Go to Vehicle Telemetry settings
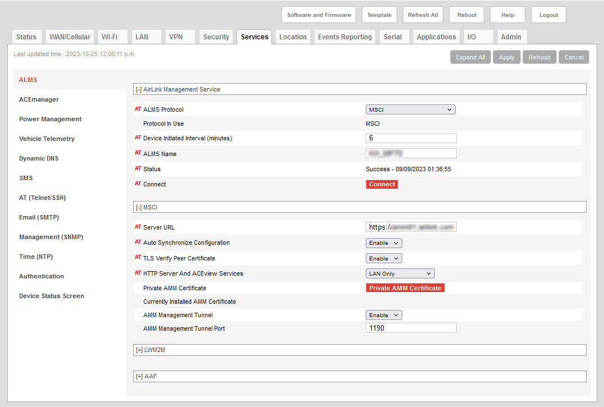 47,139
